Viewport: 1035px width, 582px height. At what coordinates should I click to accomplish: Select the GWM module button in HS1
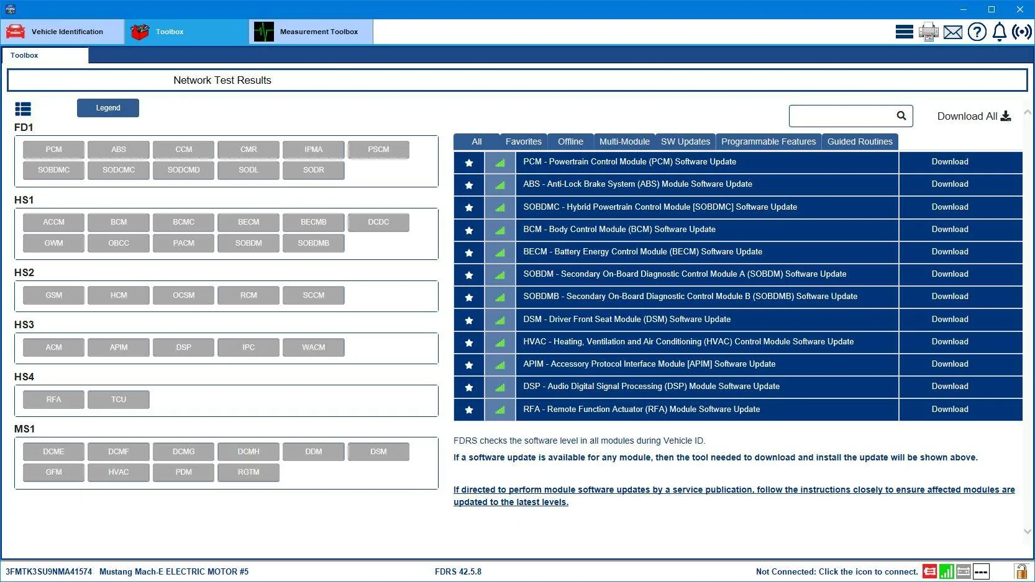click(x=54, y=243)
